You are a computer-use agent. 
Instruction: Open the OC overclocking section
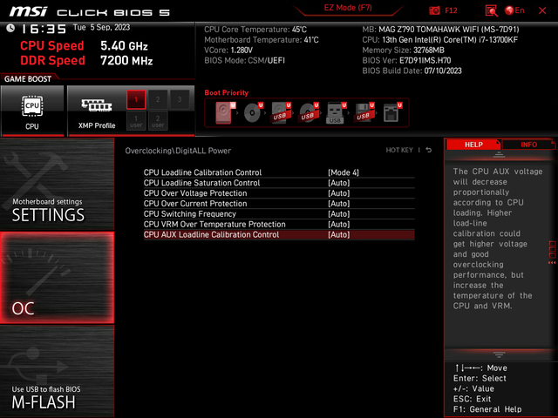click(57, 278)
